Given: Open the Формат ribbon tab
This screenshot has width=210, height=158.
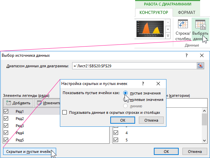Looking at the screenshot, I should click(x=187, y=13).
